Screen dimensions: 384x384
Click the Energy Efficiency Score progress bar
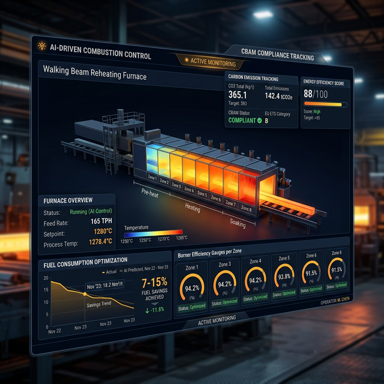(x=324, y=104)
